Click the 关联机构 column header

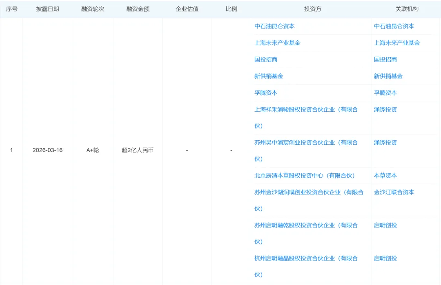(x=407, y=9)
